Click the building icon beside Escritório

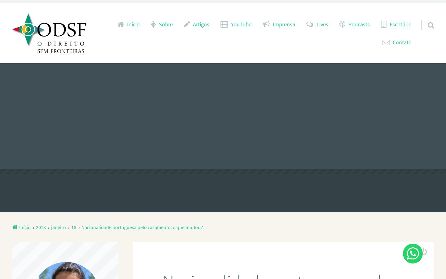384,24
